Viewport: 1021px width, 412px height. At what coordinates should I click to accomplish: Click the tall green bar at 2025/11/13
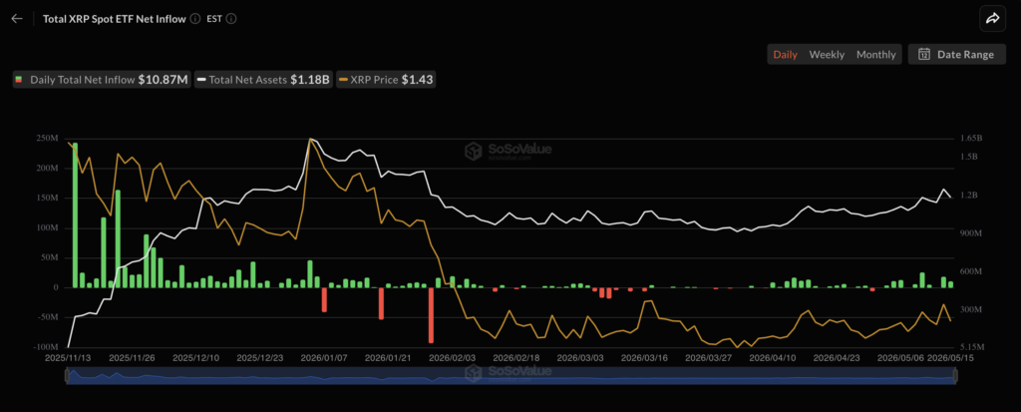tap(76, 214)
